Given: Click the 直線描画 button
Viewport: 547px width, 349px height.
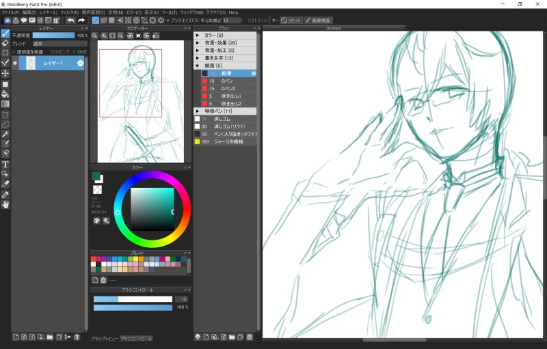Looking at the screenshot, I should click(318, 20).
